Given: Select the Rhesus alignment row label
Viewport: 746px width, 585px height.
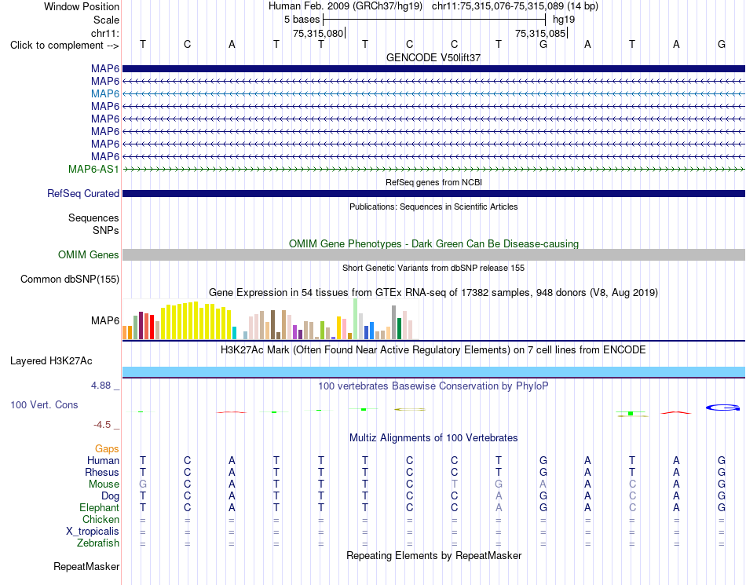Looking at the screenshot, I should tap(102, 472).
